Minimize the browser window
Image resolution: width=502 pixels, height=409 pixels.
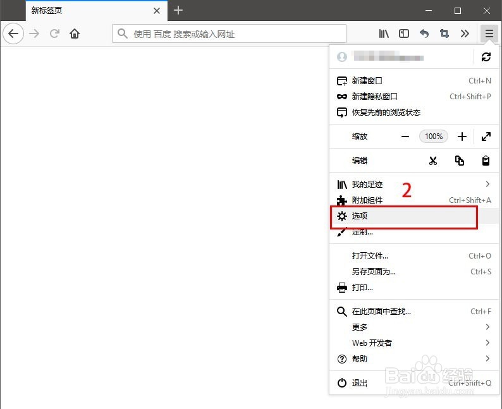pos(429,11)
